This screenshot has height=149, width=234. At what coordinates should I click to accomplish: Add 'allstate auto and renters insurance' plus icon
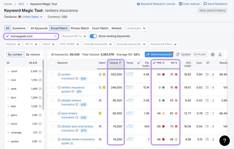click(x=59, y=127)
